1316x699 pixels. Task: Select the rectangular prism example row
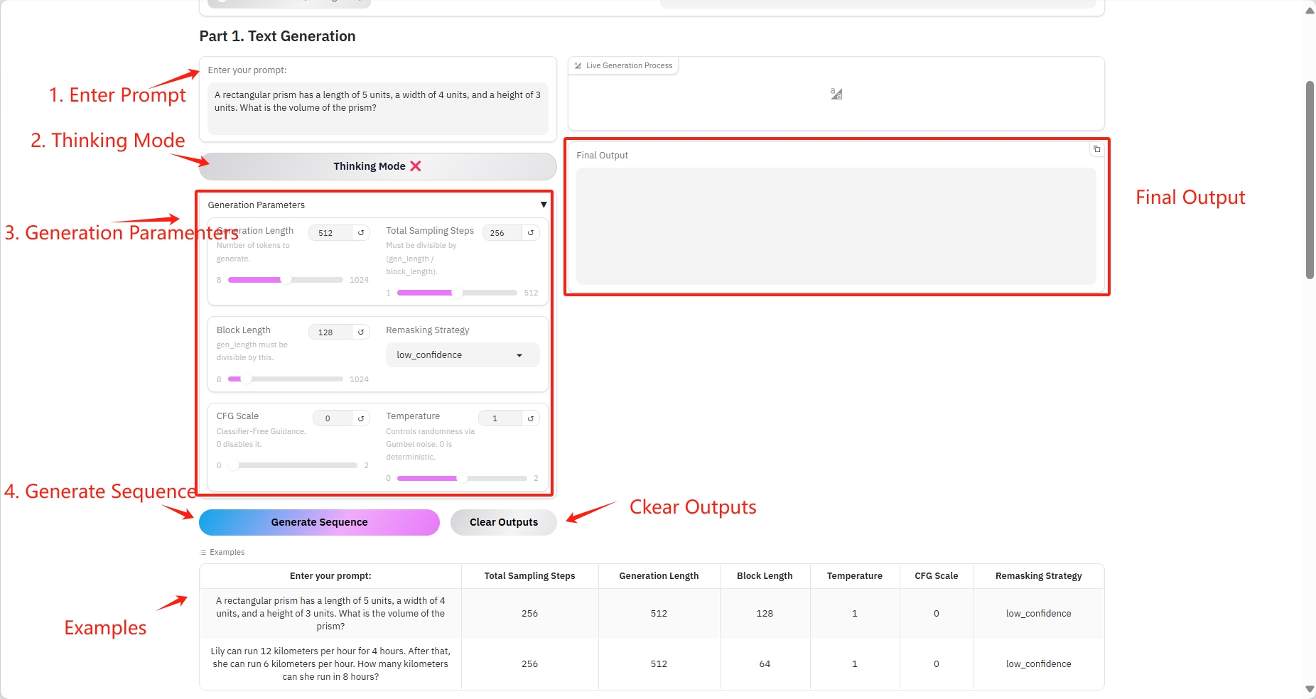(330, 613)
